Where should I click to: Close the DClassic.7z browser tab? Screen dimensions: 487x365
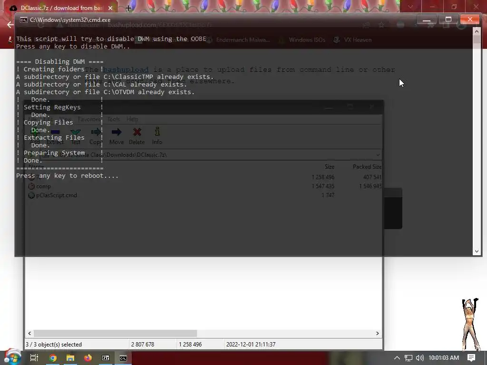[x=110, y=8]
